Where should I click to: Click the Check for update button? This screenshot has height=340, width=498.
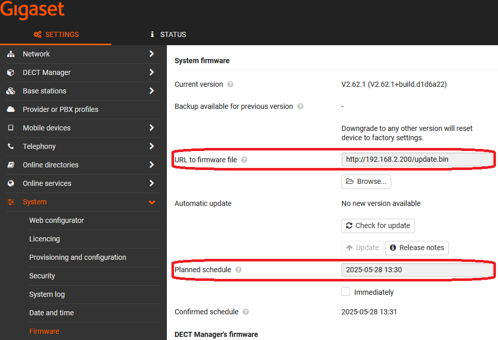tap(378, 225)
